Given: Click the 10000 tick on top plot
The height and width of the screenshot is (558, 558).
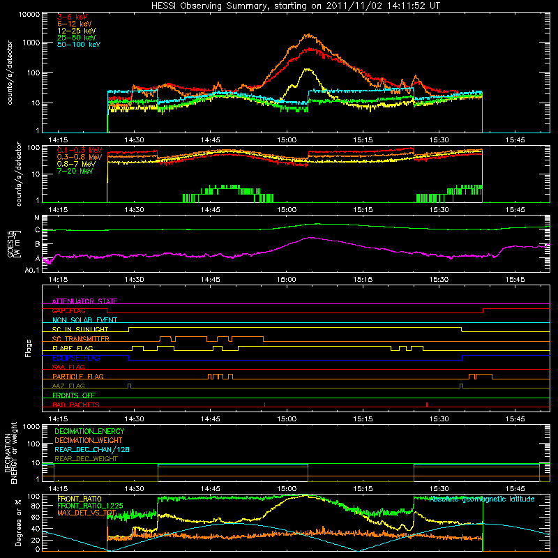Looking at the screenshot, I should pyautogui.click(x=29, y=14).
